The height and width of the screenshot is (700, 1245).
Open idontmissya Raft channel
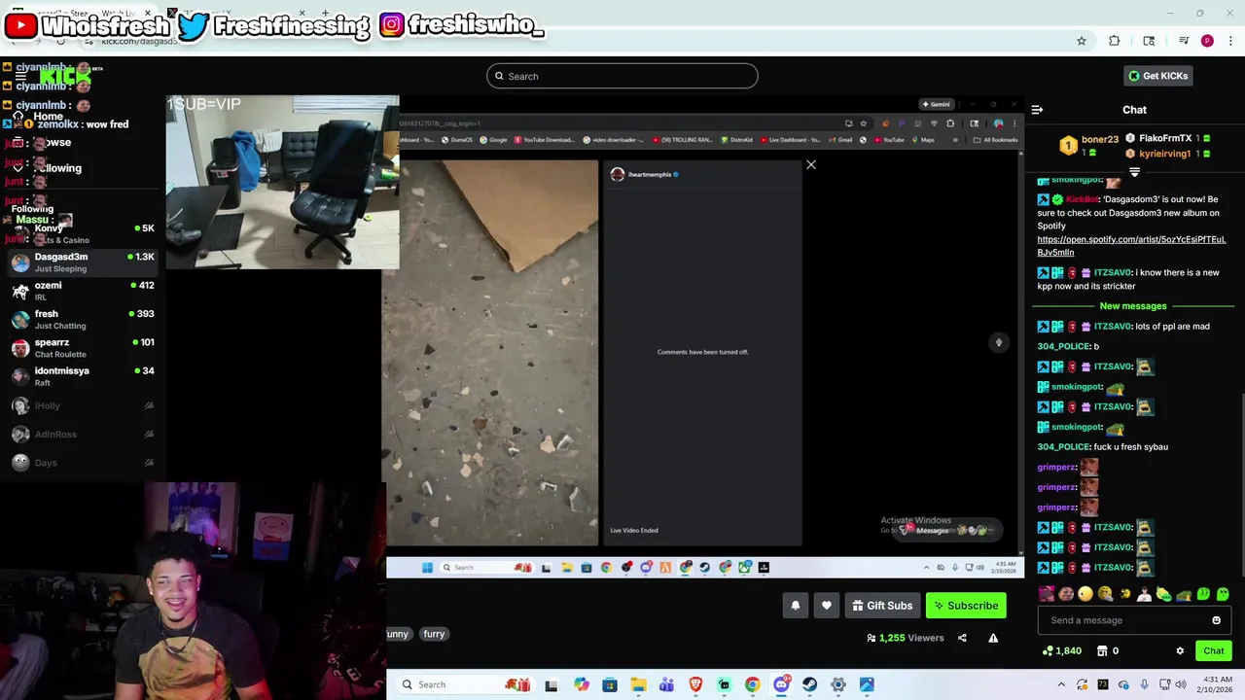[x=83, y=376]
